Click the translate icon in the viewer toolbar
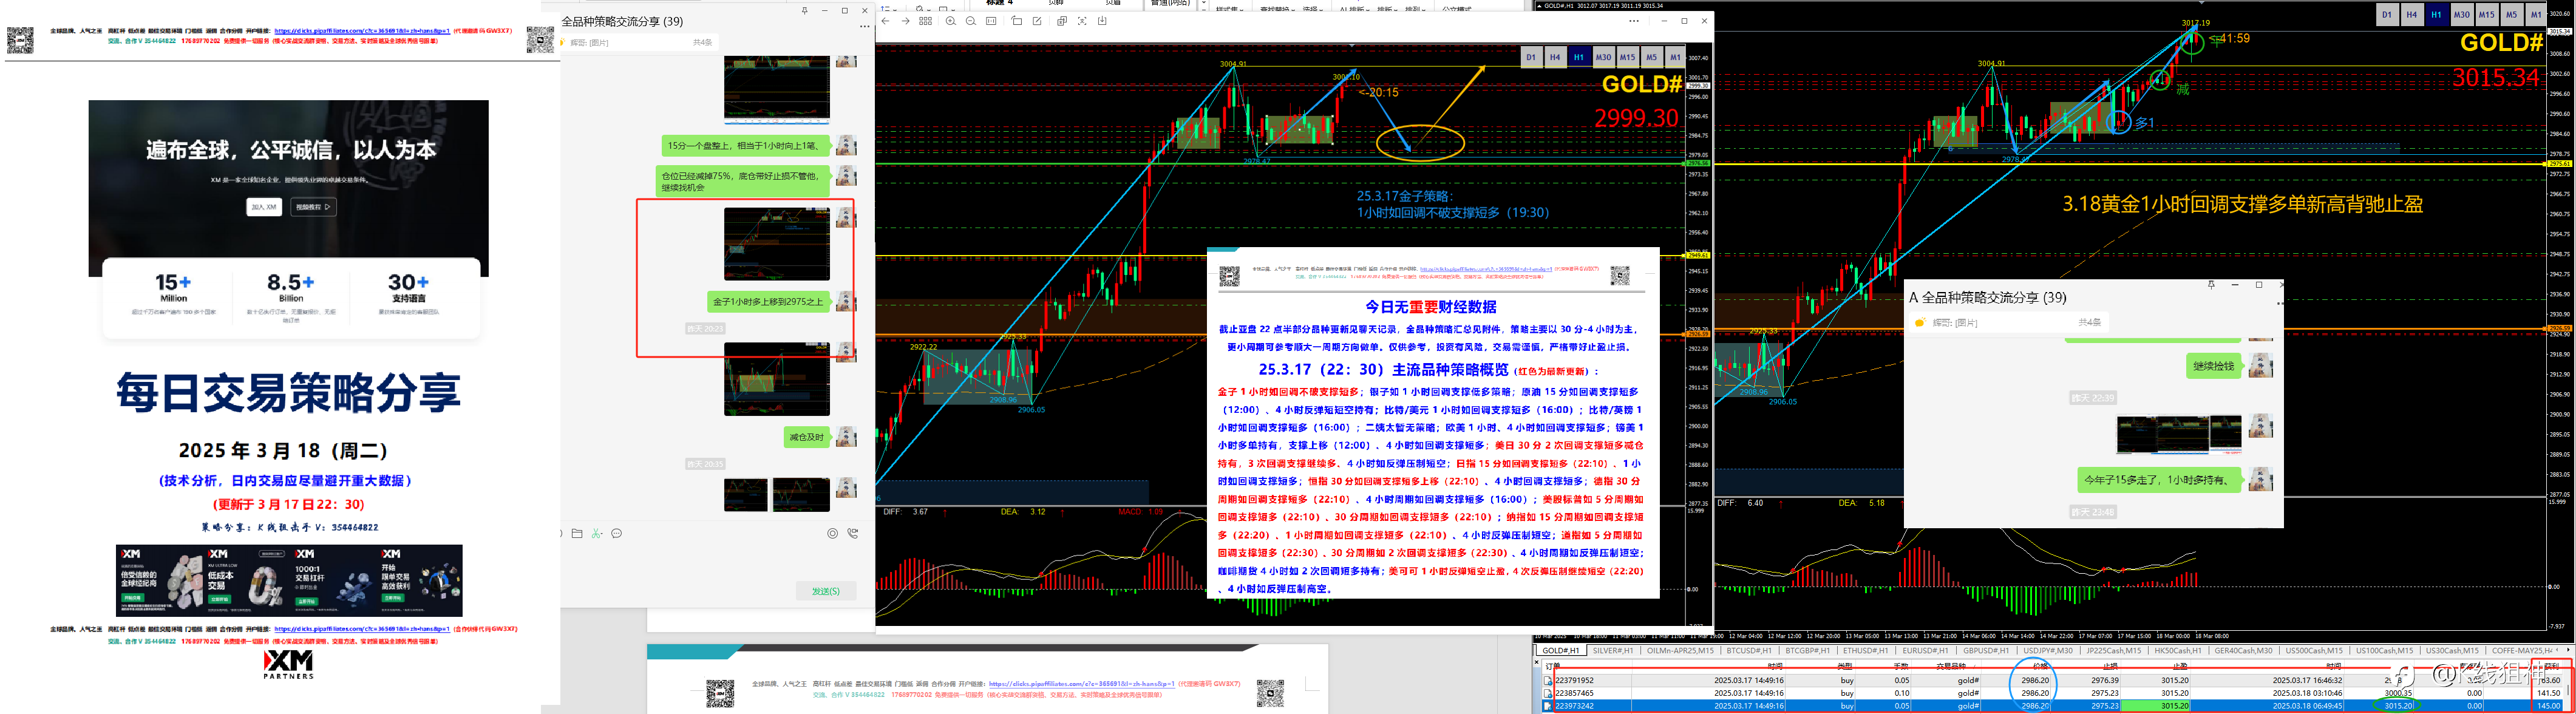Viewport: 2576px width, 714px height. pos(1062,21)
